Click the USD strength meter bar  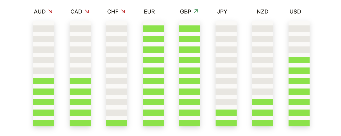299,74
